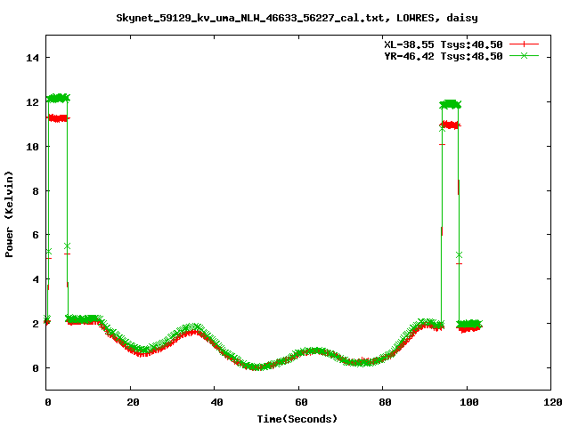Click x-axis tick label 100
570x427 pixels.
[x=469, y=402]
